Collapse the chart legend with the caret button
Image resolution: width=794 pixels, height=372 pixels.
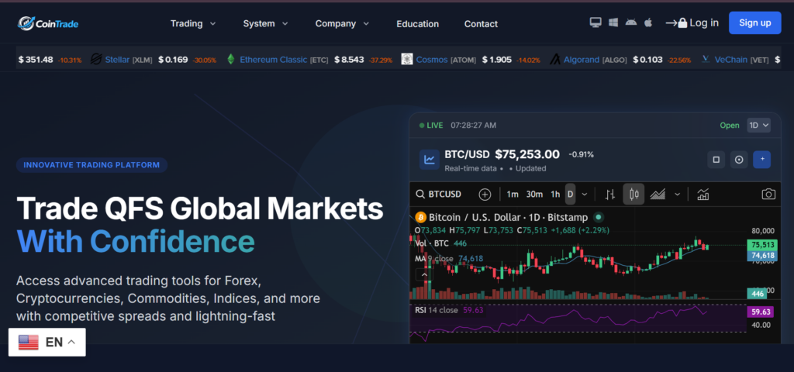[424, 275]
